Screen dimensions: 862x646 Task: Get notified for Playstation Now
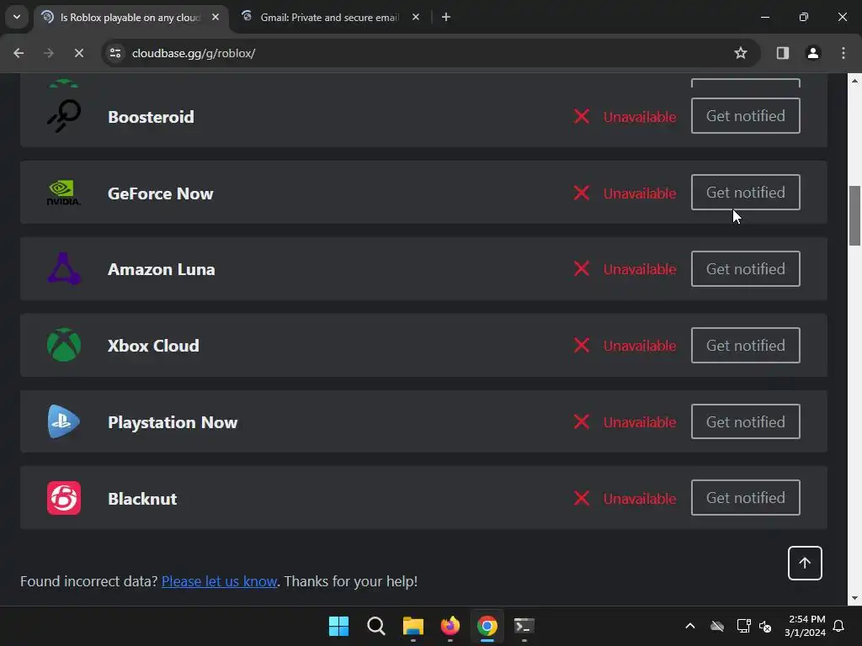coord(746,421)
